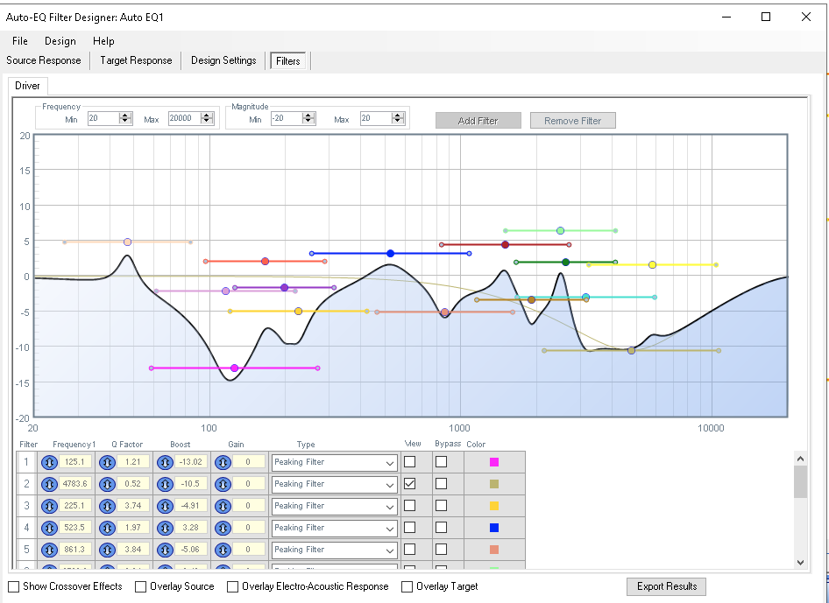Click the Frequency adjust icon for filter 5
The width and height of the screenshot is (829, 603).
pos(49,550)
